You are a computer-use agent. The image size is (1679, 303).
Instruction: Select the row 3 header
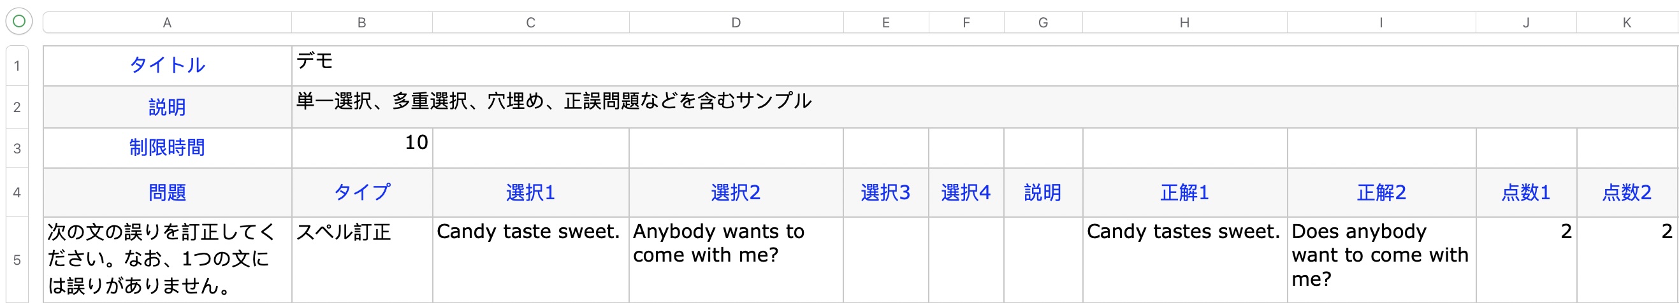click(17, 148)
